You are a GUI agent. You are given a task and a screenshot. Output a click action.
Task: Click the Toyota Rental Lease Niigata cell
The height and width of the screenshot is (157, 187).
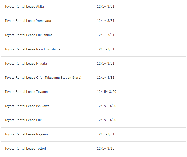[26, 64]
